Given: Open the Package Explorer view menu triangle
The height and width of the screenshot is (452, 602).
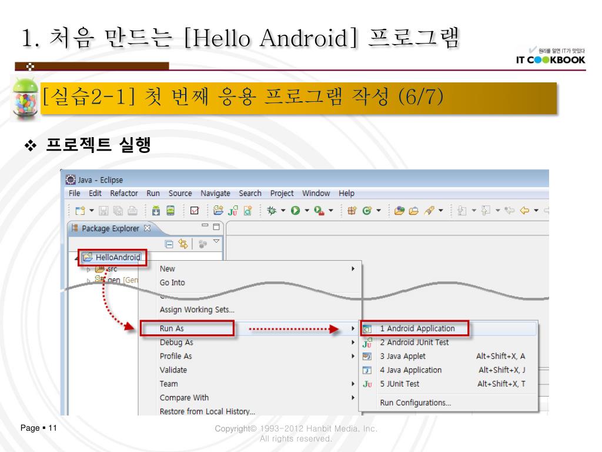Looking at the screenshot, I should click(216, 241).
